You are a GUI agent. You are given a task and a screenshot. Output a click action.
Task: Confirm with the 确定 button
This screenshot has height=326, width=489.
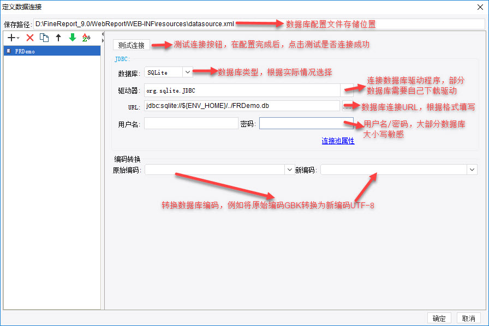point(439,318)
